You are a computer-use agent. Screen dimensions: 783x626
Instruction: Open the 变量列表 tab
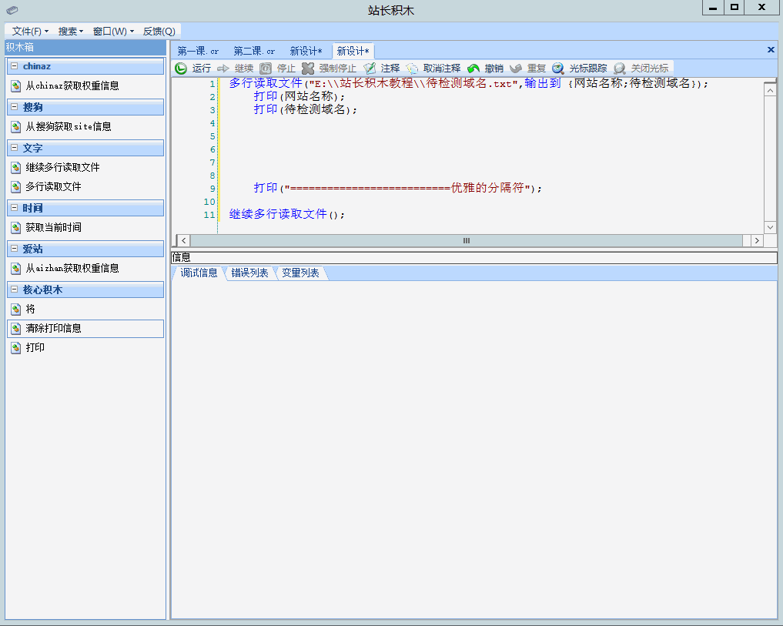[300, 273]
